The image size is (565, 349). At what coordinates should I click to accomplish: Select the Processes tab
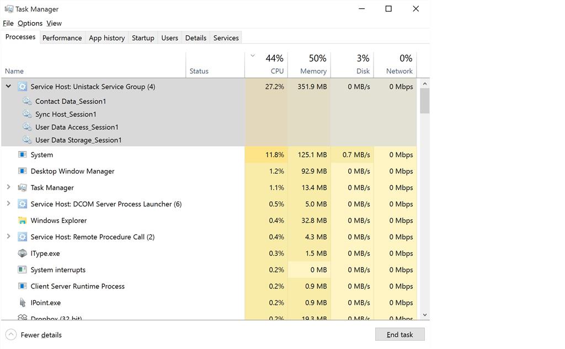(20, 37)
